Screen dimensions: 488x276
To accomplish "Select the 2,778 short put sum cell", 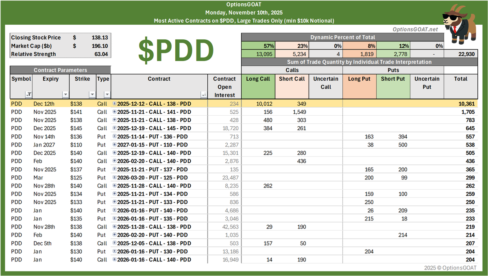I will tap(393, 54).
